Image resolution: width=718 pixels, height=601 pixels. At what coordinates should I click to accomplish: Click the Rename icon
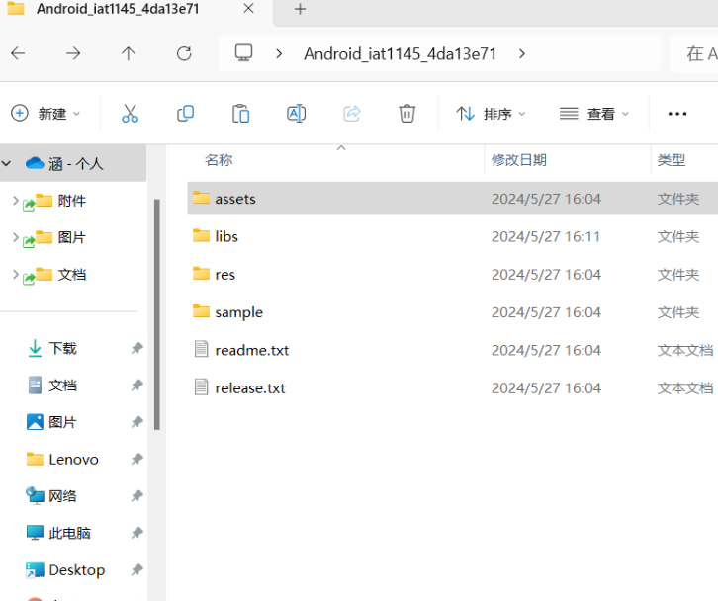tap(297, 114)
